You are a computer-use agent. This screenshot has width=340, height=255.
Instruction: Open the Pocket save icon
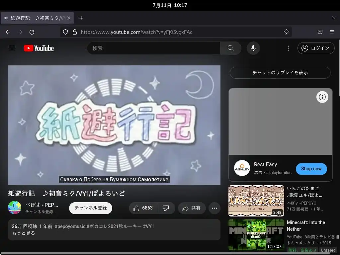pyautogui.click(x=320, y=32)
